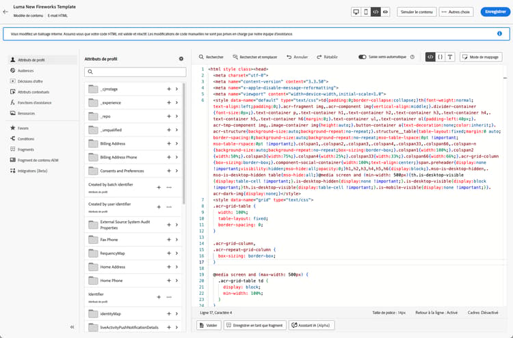The height and width of the screenshot is (338, 513).
Task: Switch to mobile preview icon
Action: coord(366,12)
